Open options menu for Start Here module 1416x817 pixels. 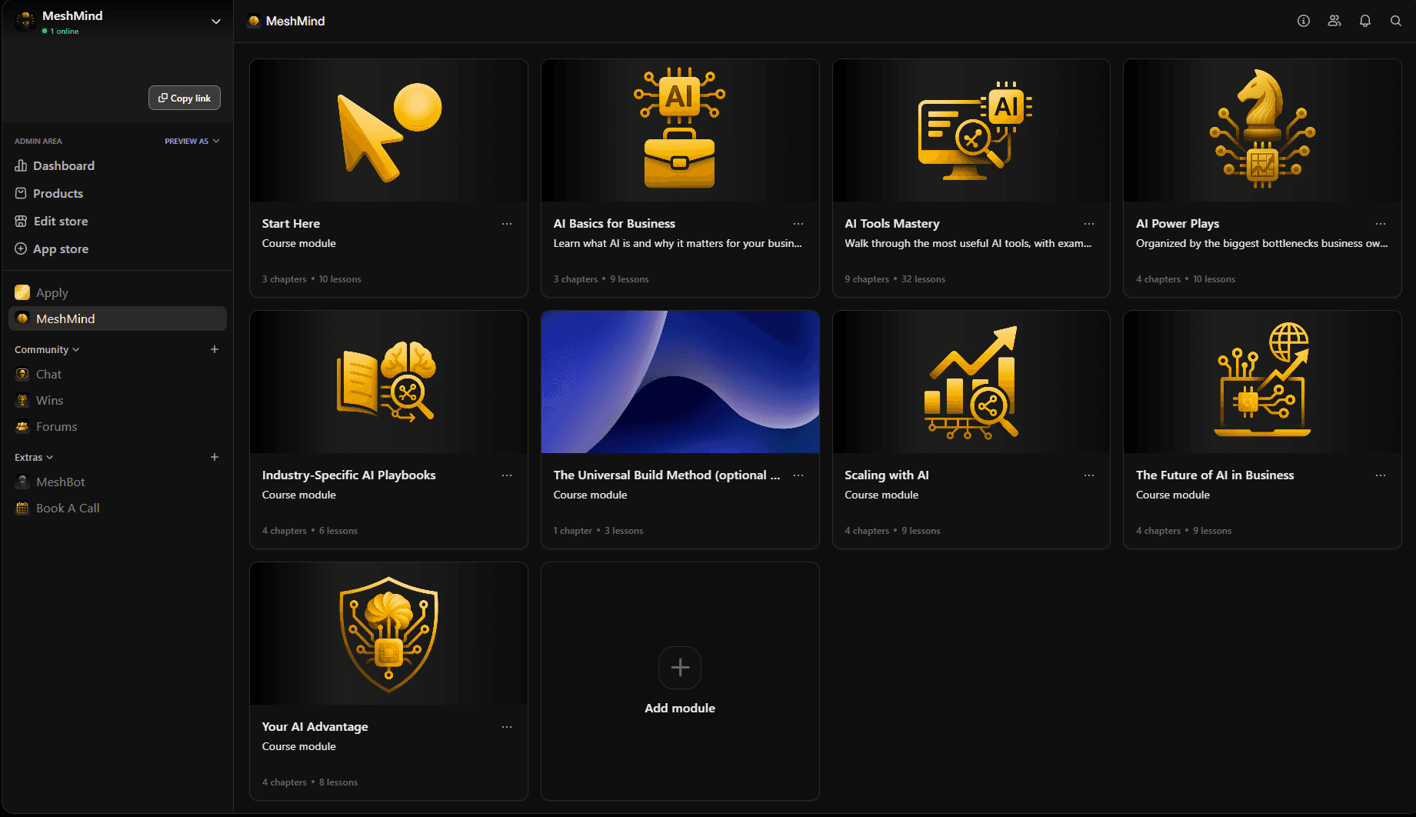[x=507, y=224]
